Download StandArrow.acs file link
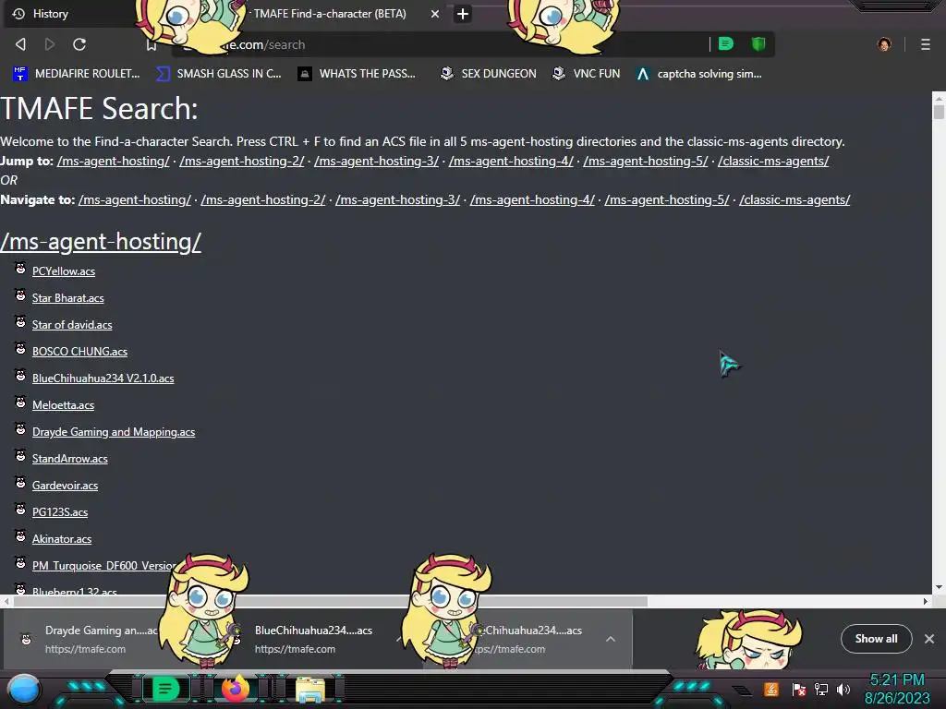946x709 pixels. pyautogui.click(x=69, y=459)
